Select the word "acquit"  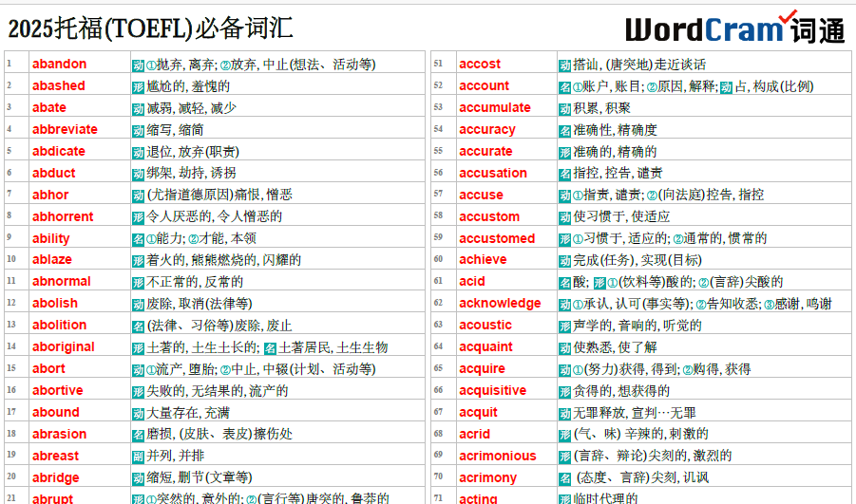[x=478, y=413]
